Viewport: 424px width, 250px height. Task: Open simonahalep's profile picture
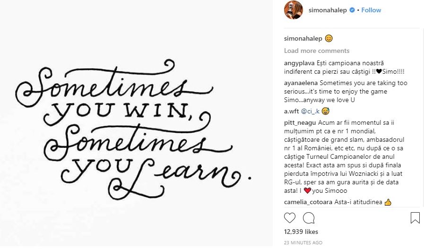pos(293,10)
